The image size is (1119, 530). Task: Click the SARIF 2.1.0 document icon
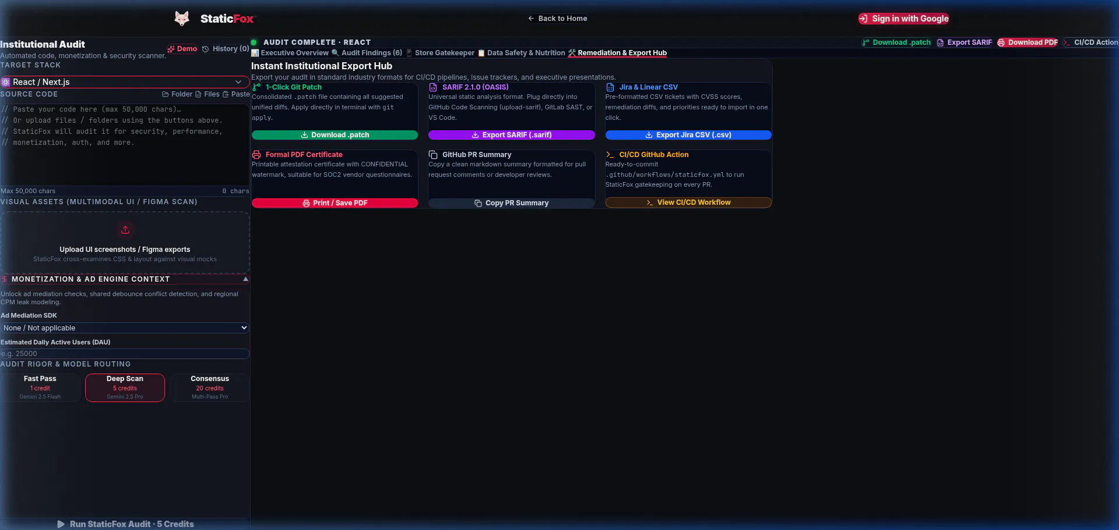click(x=433, y=87)
